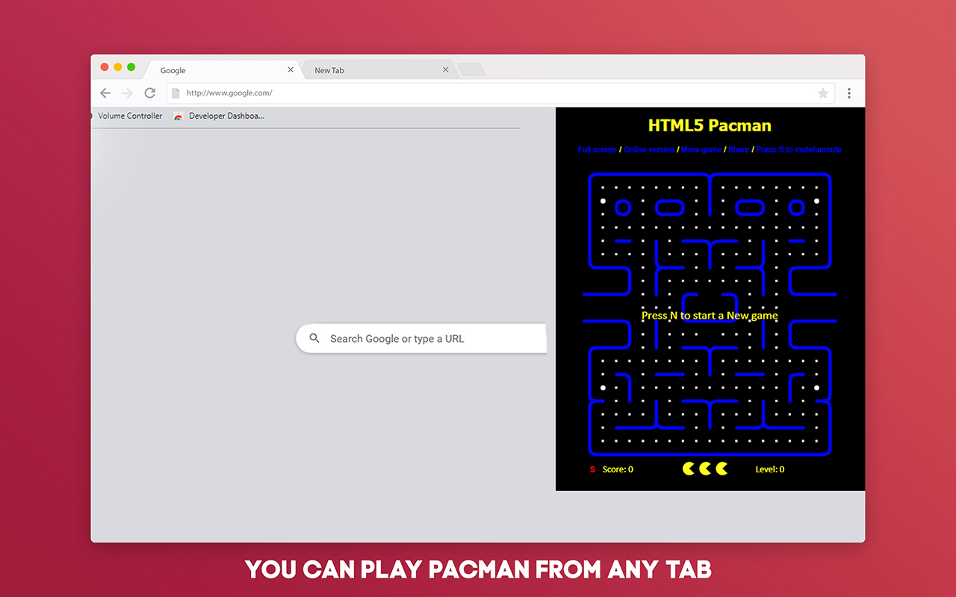Click the HTML5 Pacman title
Image resolution: width=956 pixels, height=597 pixels.
710,125
